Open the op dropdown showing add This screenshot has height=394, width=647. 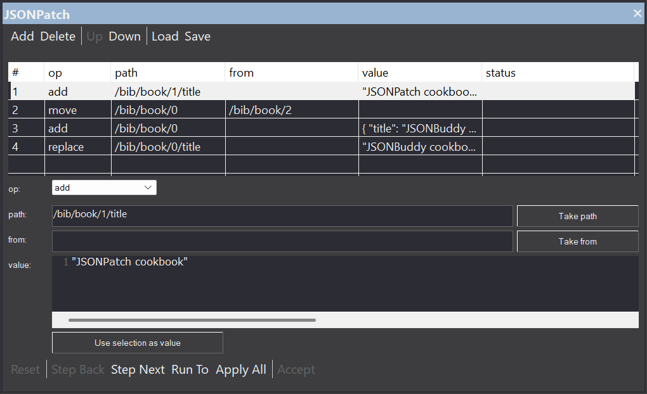tap(104, 187)
